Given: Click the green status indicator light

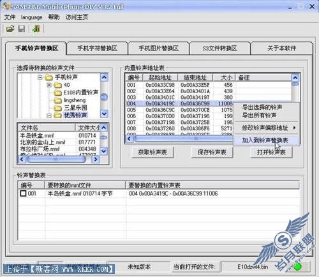Looking at the screenshot, I should pyautogui.click(x=297, y=267).
